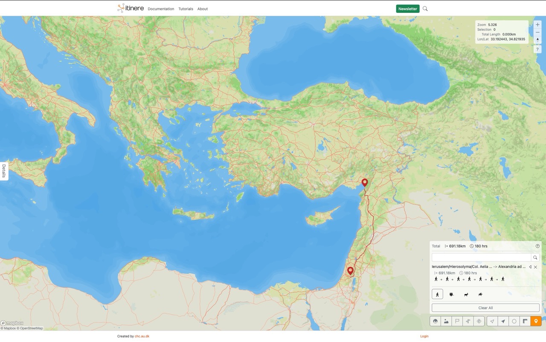Select the walking travel mode
The width and height of the screenshot is (546, 342).
pos(437,294)
